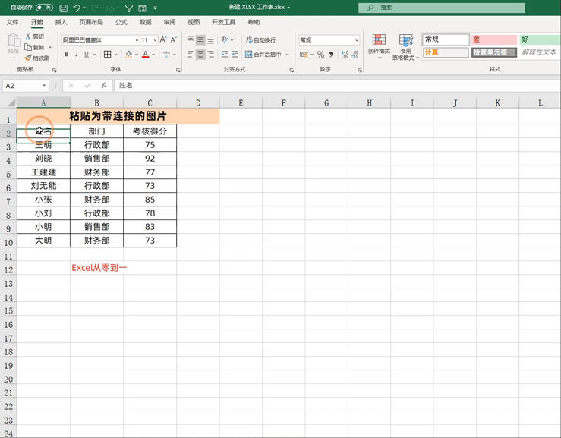Click the 自动换行 wrap text button

261,40
